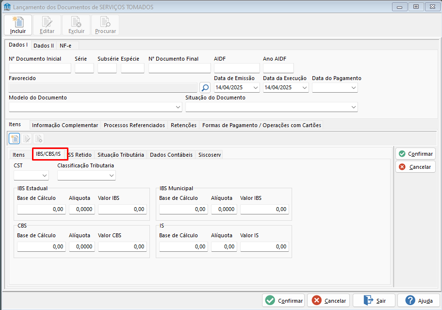This screenshot has width=442, height=310.
Task: Click the Série input field
Action: tap(84, 68)
